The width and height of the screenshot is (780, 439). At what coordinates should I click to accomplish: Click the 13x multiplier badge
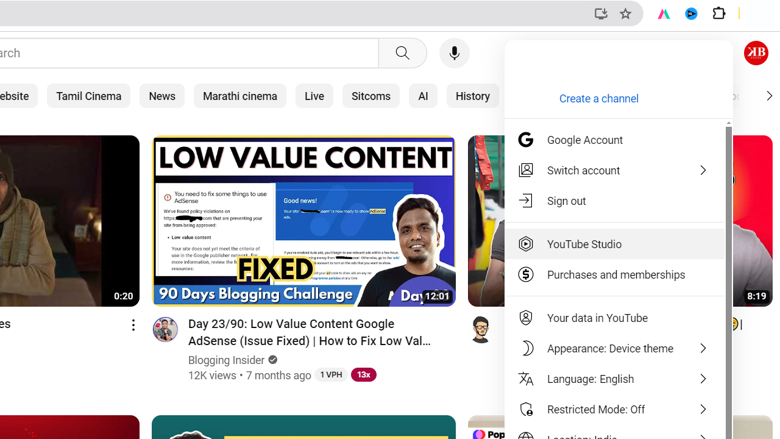click(363, 374)
